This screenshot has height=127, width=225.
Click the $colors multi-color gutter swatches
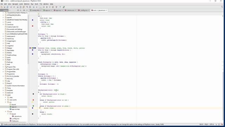pos(33,48)
